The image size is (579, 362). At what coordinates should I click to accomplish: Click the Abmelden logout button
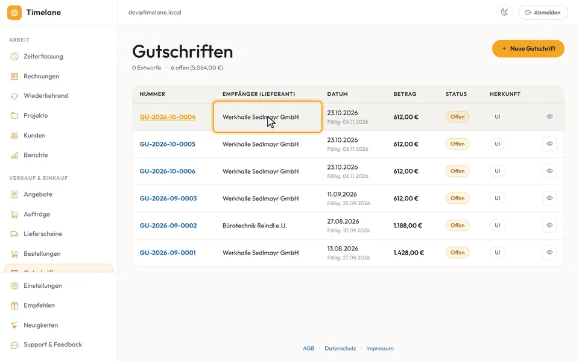pos(543,13)
